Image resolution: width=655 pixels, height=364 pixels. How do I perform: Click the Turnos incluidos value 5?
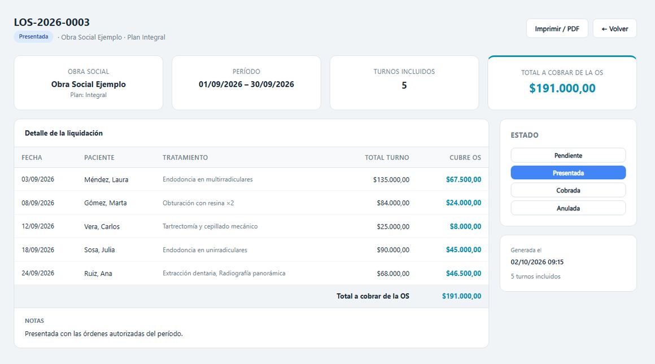click(404, 86)
